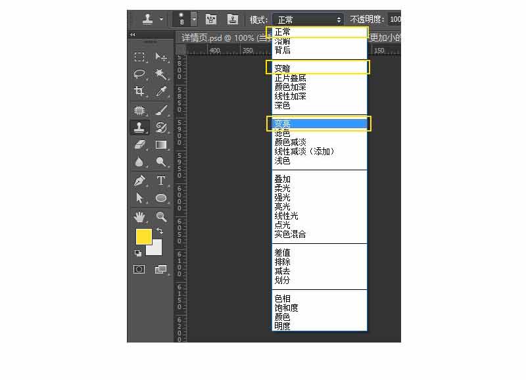Select the Type tool
The image size is (526, 380).
160,181
